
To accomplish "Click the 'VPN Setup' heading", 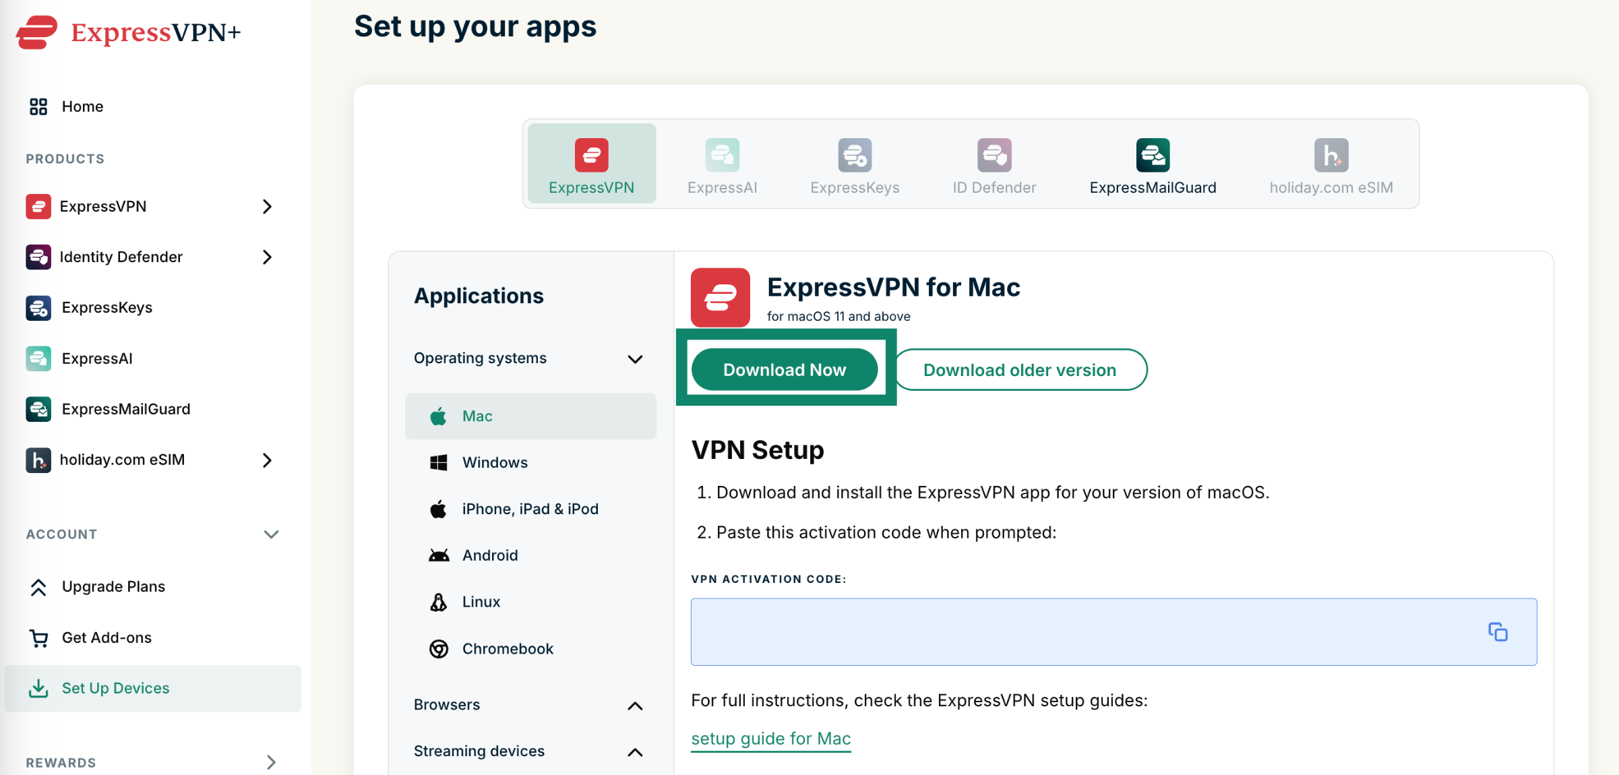I will click(x=758, y=449).
